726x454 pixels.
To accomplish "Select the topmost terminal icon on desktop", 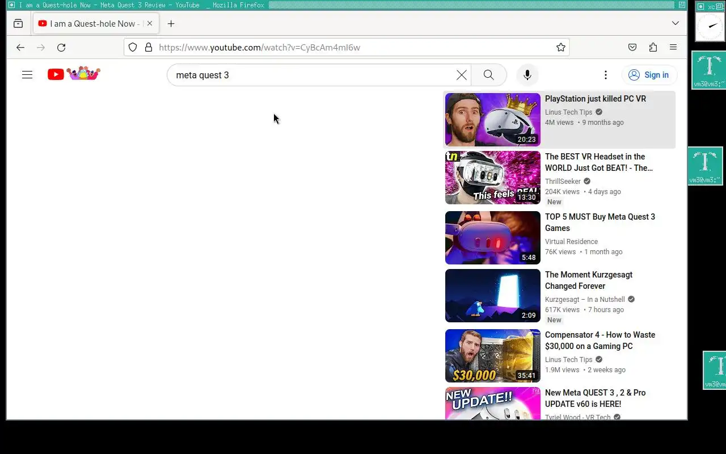I will (709, 70).
